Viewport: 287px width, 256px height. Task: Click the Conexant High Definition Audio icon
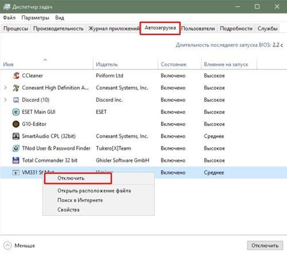pyautogui.click(x=16, y=88)
